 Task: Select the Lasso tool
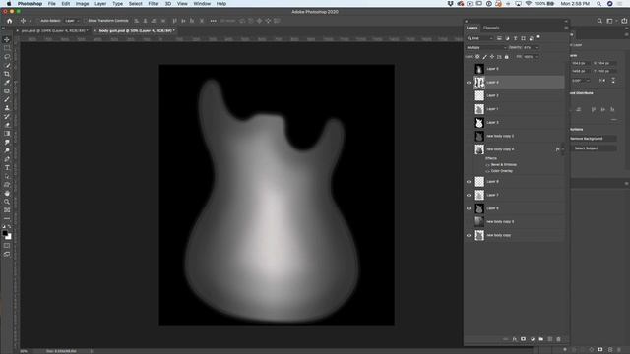point(7,57)
